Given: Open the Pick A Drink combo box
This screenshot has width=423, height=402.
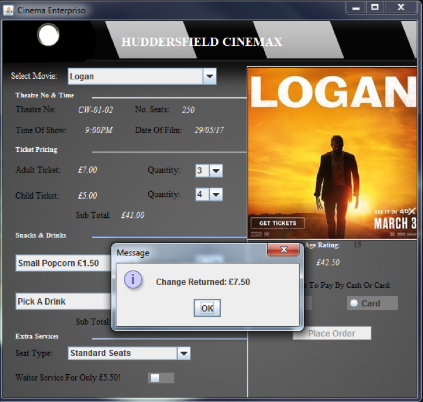Looking at the screenshot, I should 63,301.
